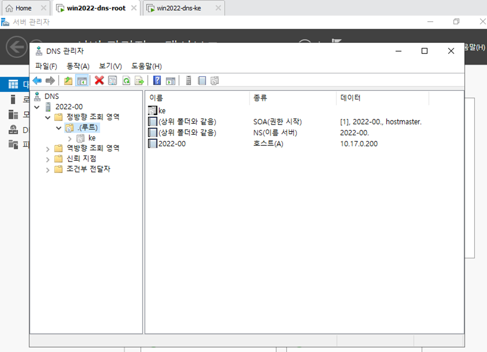
Task: Select 2022-00 server in the tree
Action: click(x=69, y=107)
